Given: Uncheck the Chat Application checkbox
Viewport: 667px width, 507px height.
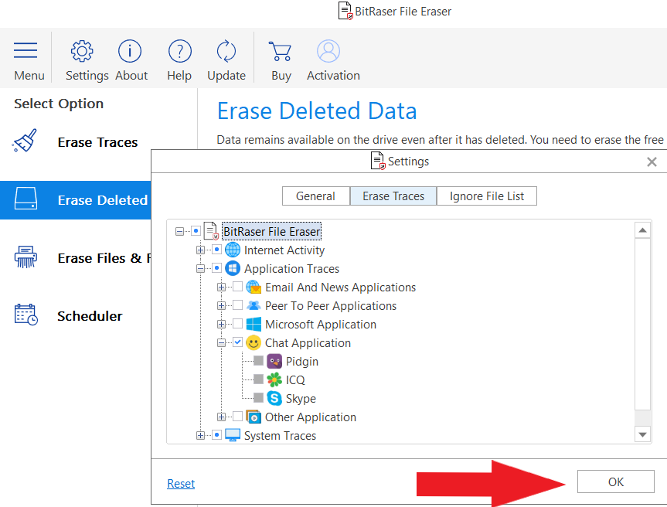Looking at the screenshot, I should 237,342.
